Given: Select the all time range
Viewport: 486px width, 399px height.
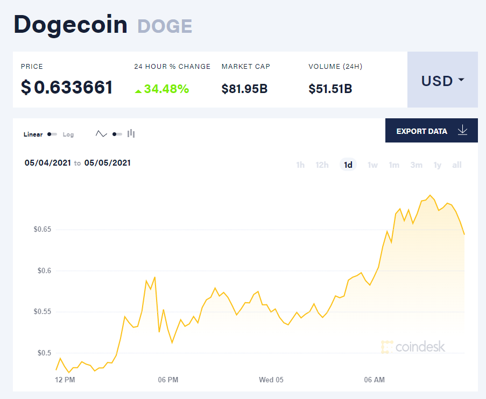Looking at the screenshot, I should (457, 165).
